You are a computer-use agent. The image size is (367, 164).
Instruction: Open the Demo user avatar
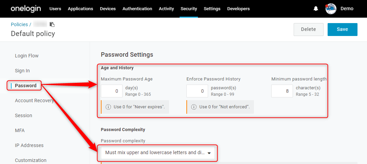(x=331, y=9)
